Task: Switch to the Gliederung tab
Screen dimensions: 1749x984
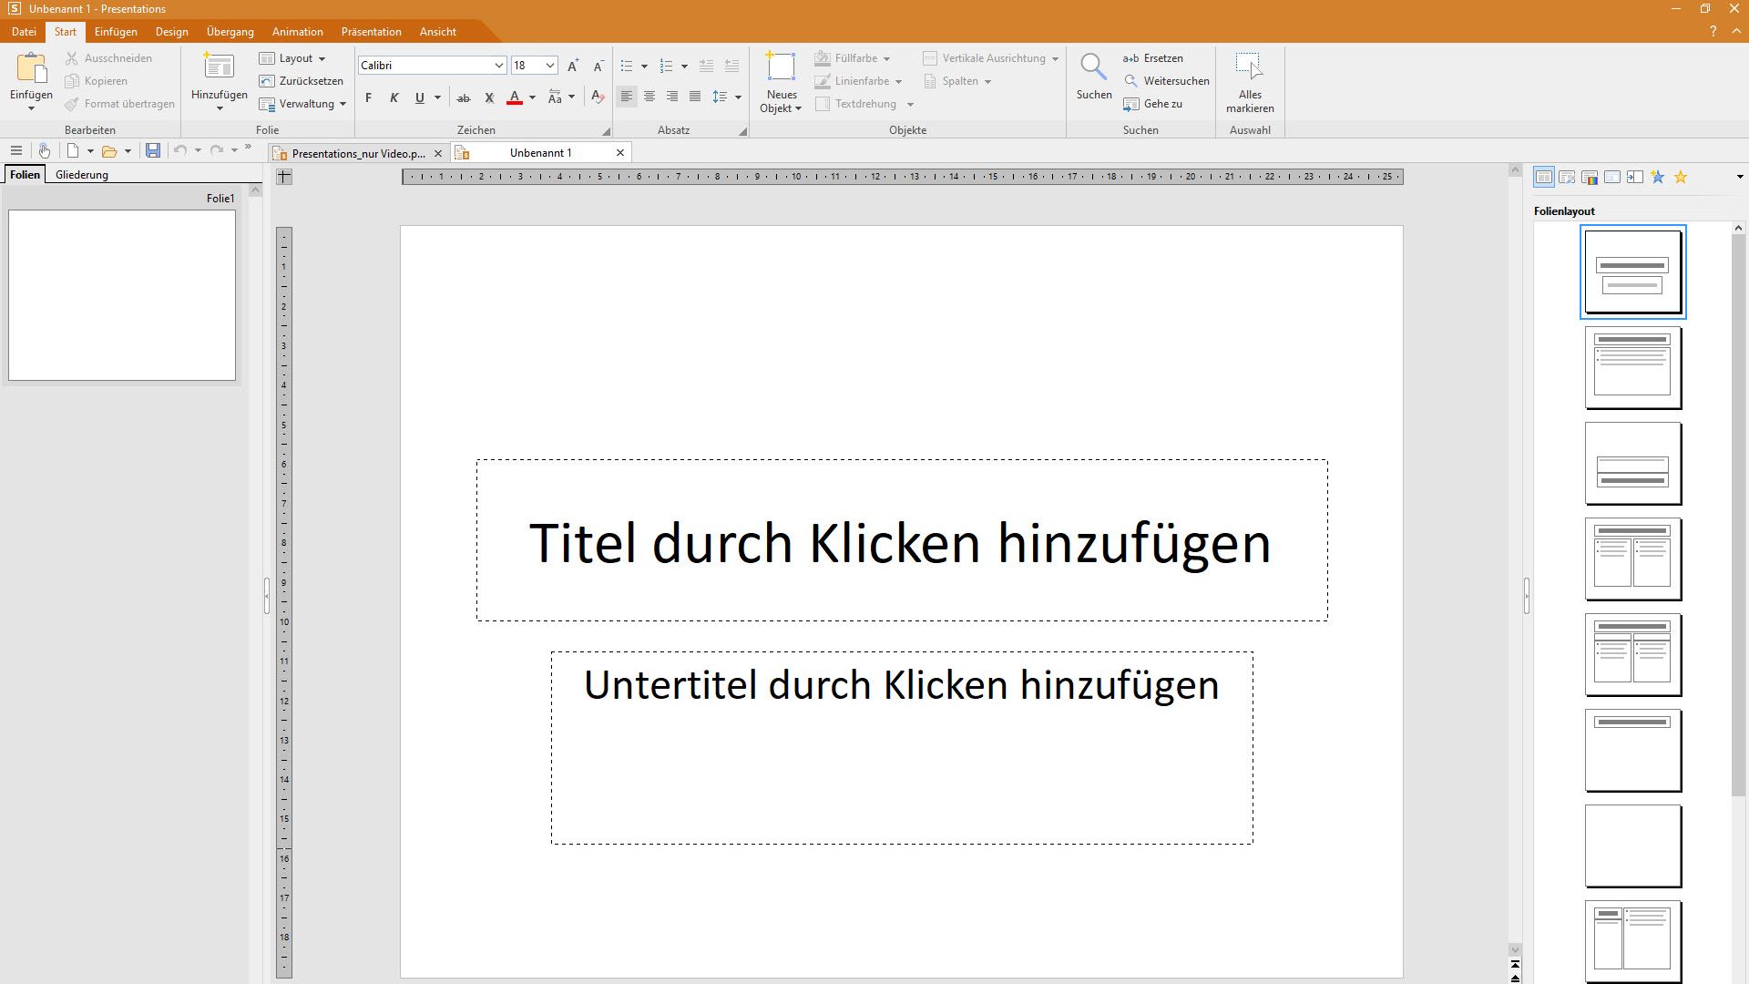Action: point(81,175)
